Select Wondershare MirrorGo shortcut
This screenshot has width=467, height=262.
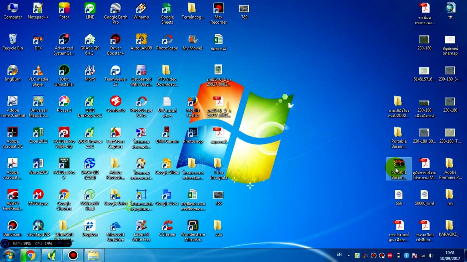click(193, 231)
